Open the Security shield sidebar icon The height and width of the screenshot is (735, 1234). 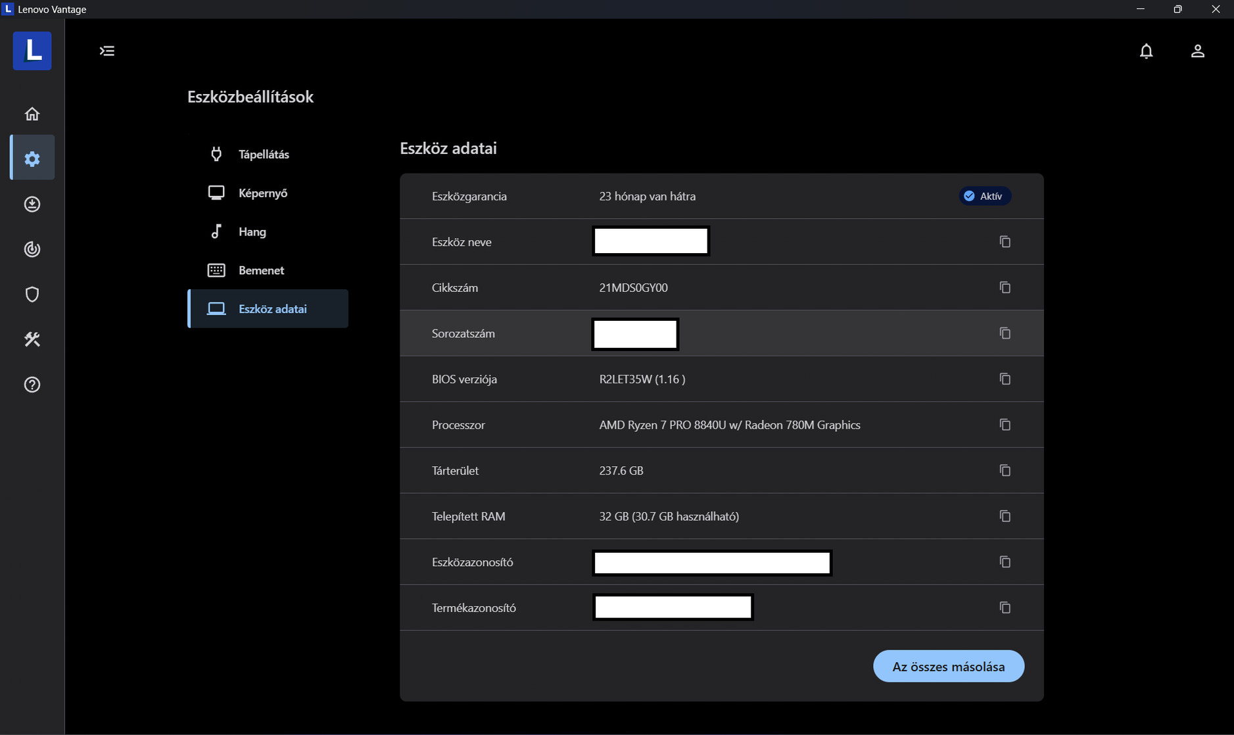click(32, 295)
